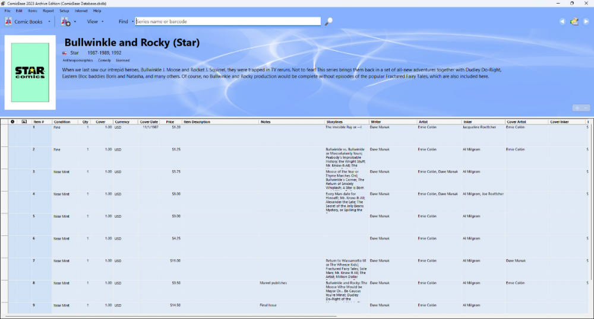
Task: Sort by the Item # column header
Action: tap(42, 122)
